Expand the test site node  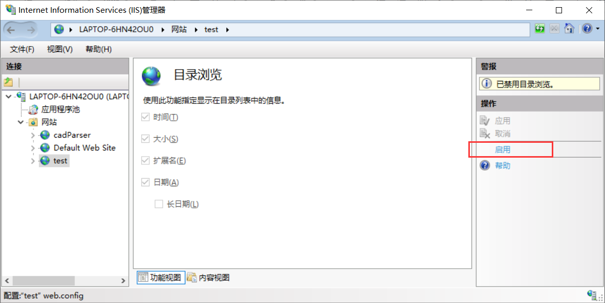click(32, 160)
